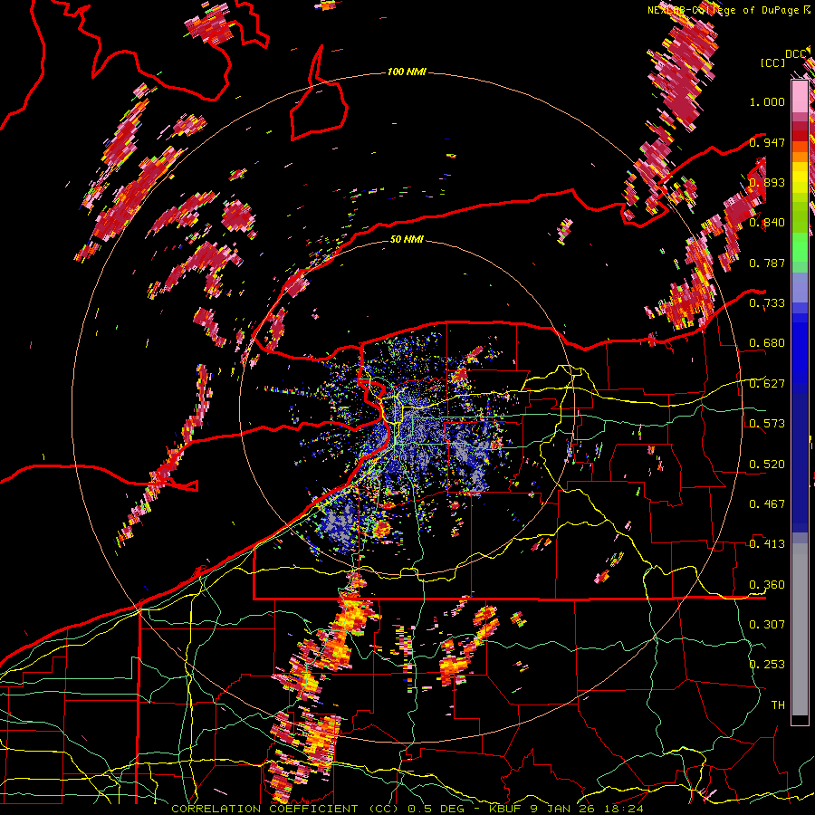The width and height of the screenshot is (815, 815).
Task: Select the 0.787 legend value
Action: pyautogui.click(x=767, y=263)
